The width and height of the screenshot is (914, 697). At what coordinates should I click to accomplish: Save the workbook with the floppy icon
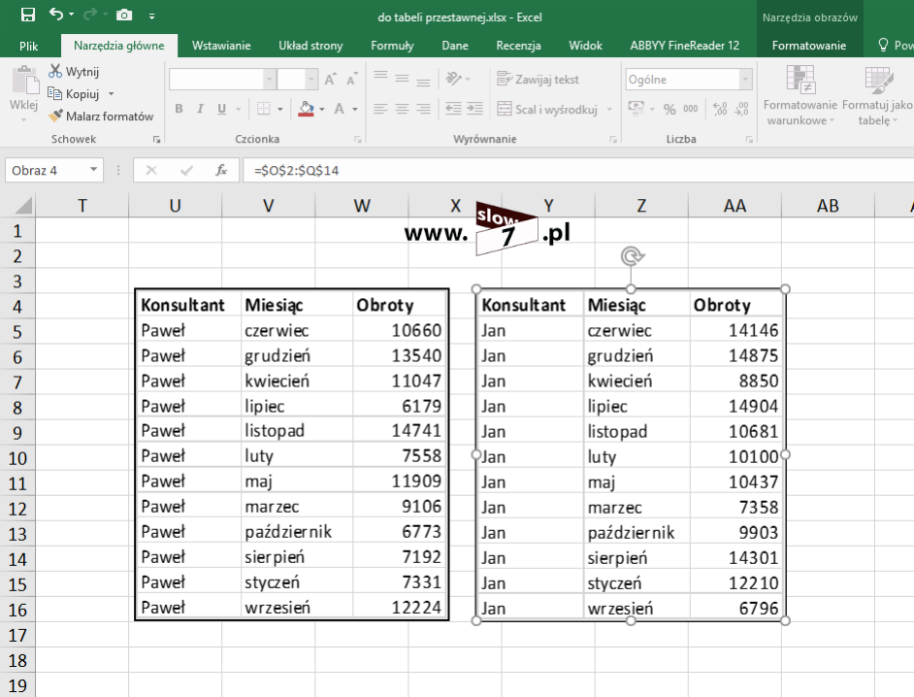pyautogui.click(x=27, y=16)
